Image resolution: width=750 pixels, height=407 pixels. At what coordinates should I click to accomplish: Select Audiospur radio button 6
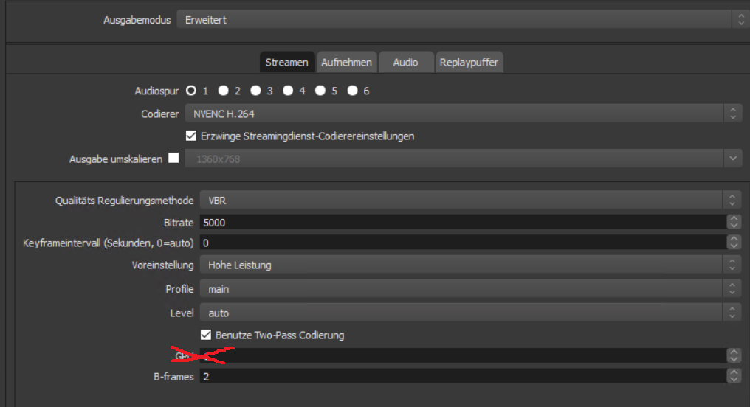[x=353, y=91]
